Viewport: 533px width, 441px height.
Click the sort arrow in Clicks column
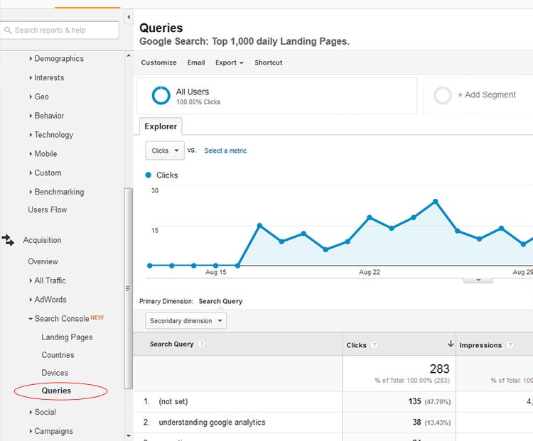[451, 344]
